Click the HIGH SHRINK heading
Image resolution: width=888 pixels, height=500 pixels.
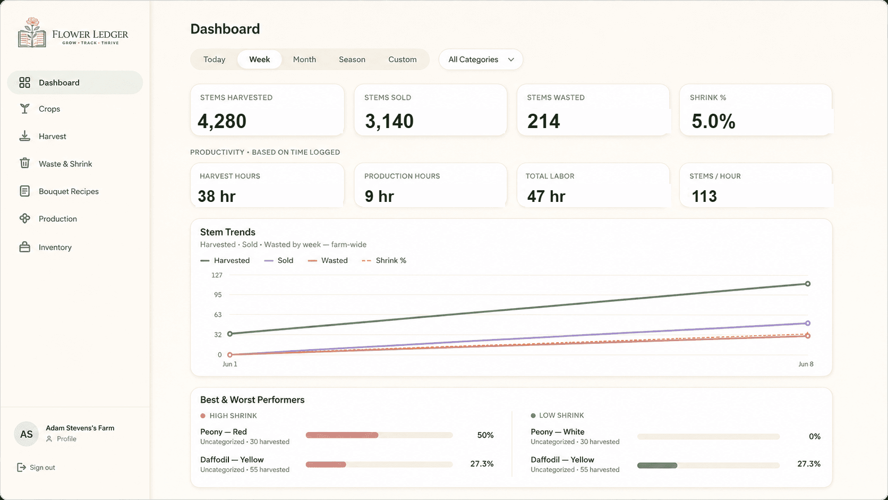pyautogui.click(x=233, y=416)
